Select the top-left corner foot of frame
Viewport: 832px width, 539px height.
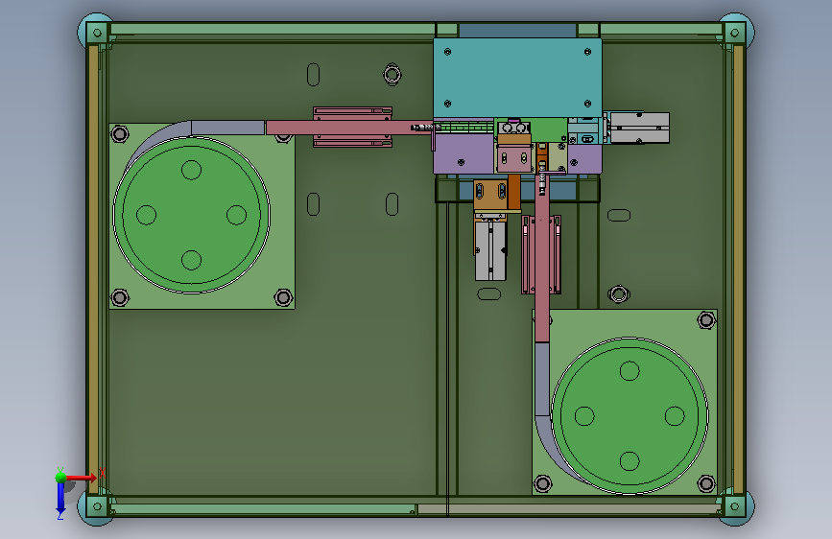pyautogui.click(x=96, y=32)
